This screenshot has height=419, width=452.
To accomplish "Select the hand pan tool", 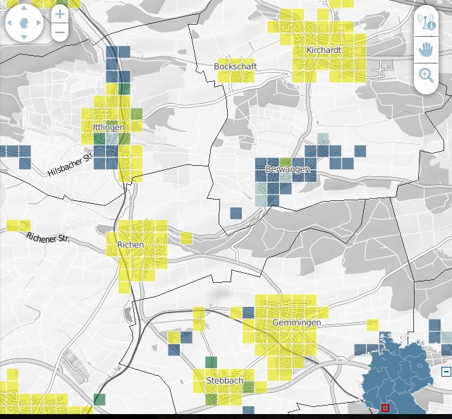I will [x=426, y=49].
